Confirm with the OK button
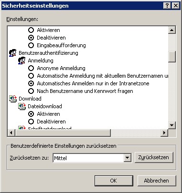182x193 pixels. click(x=114, y=181)
